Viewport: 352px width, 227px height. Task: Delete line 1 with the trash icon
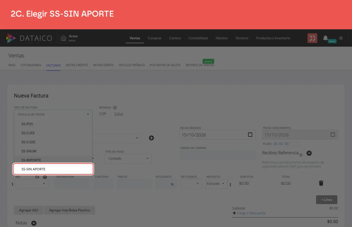click(321, 183)
